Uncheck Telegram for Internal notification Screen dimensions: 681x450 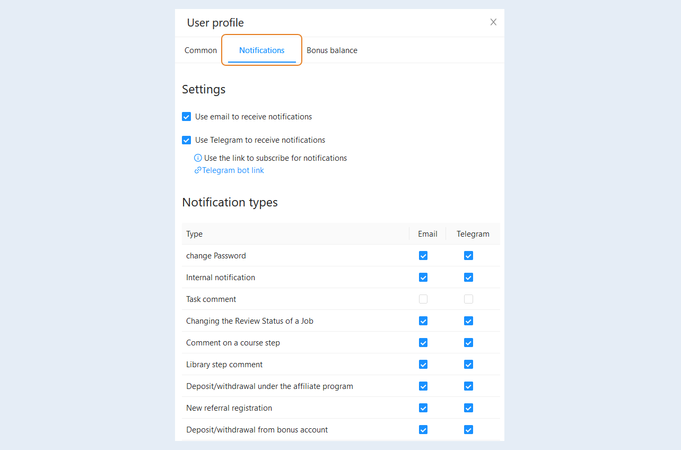pyautogui.click(x=468, y=278)
